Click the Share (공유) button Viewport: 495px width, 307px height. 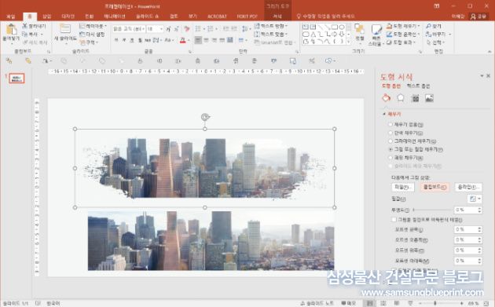[x=478, y=16]
